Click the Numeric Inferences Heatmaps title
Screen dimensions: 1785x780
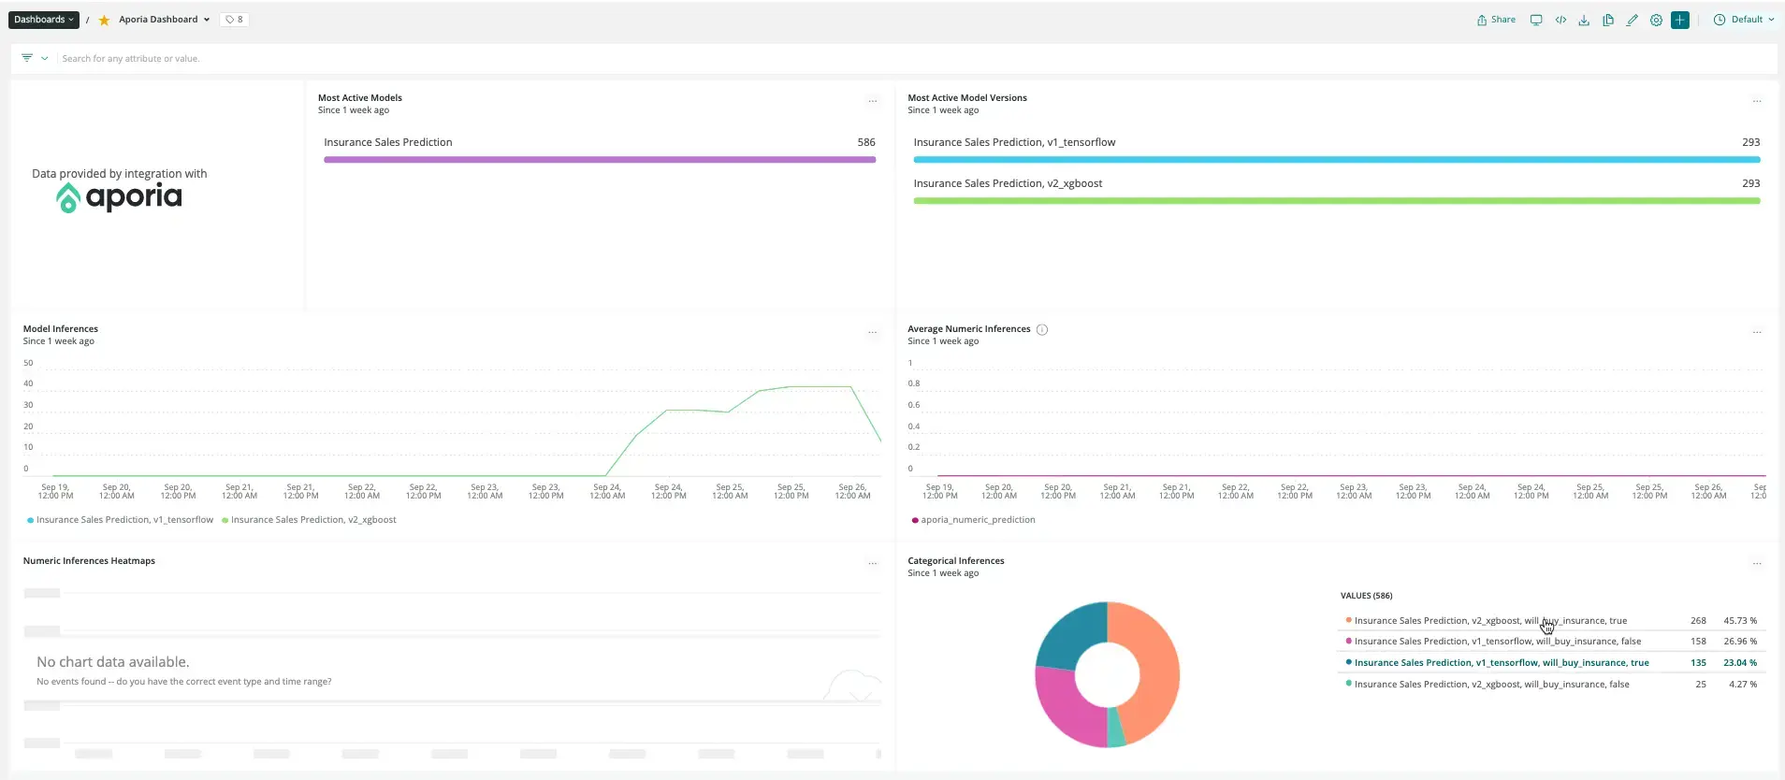[x=89, y=561]
